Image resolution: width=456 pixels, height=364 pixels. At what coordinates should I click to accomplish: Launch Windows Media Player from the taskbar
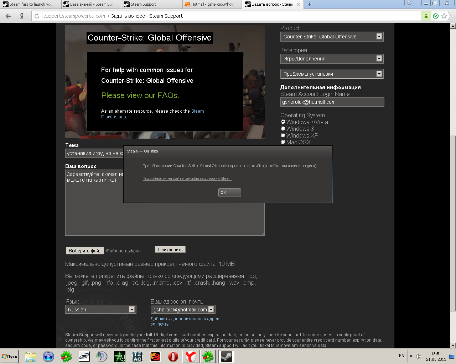(x=48, y=356)
